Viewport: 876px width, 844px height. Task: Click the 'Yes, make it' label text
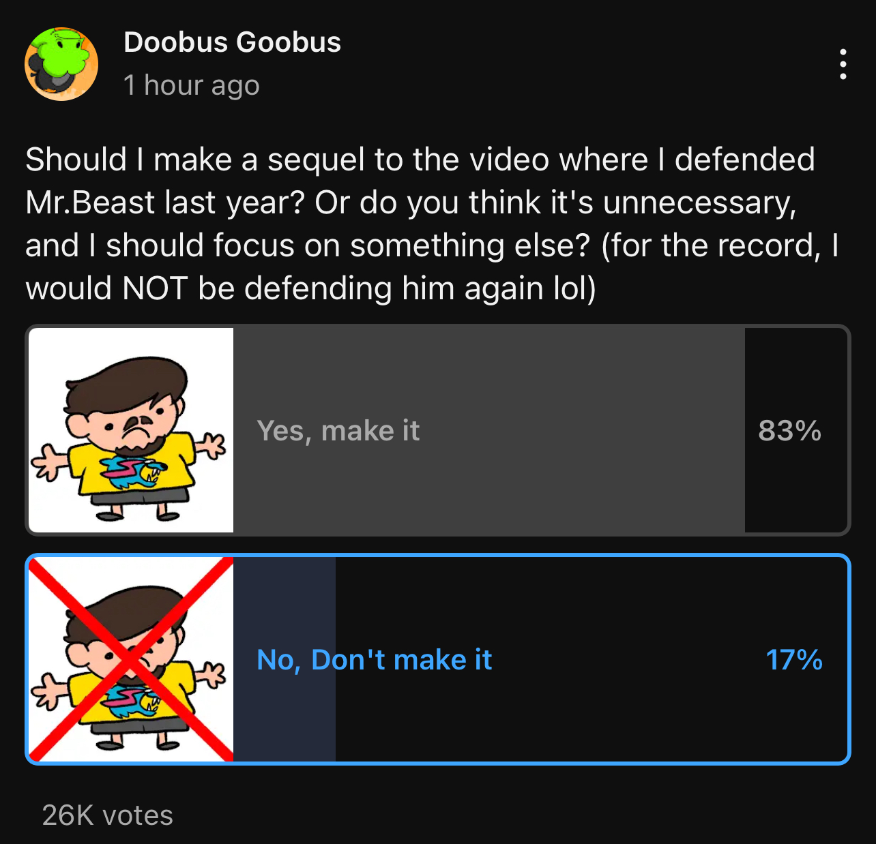click(x=338, y=431)
